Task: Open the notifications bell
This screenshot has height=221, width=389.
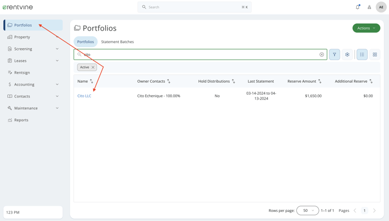Action: click(x=357, y=7)
